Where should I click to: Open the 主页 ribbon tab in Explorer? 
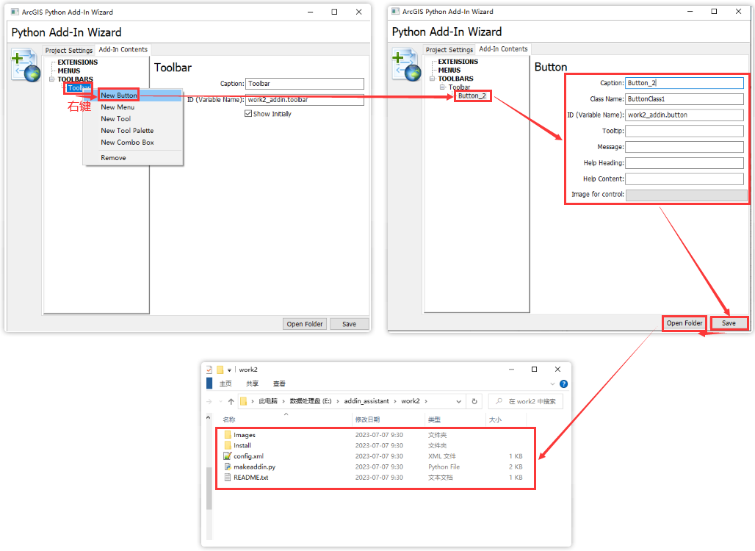coord(225,384)
